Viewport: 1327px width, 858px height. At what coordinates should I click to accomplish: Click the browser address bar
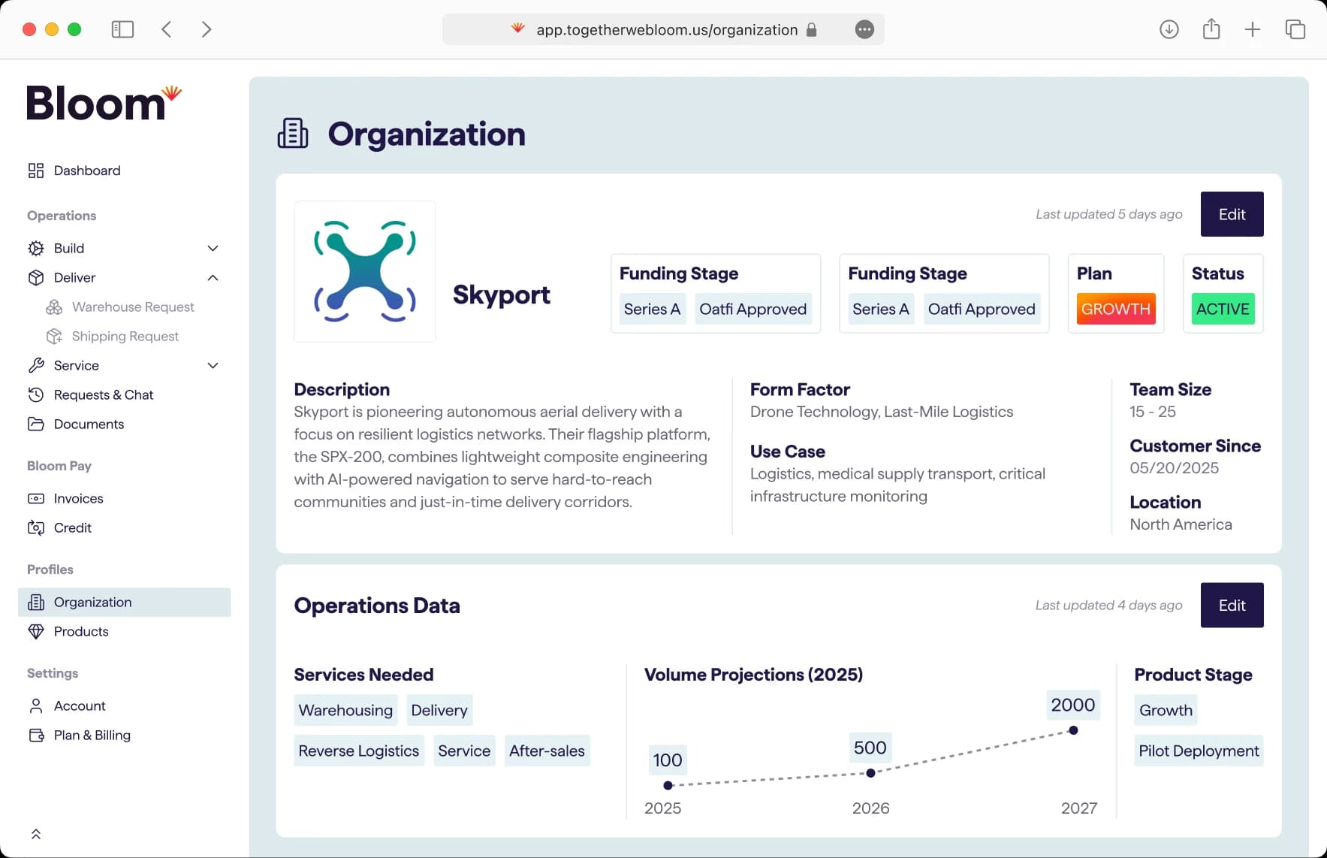(663, 29)
